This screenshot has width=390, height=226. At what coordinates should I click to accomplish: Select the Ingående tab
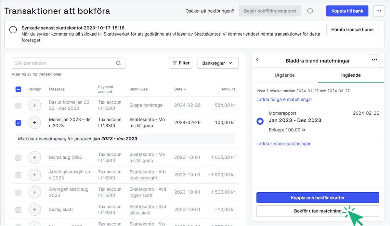click(351, 75)
